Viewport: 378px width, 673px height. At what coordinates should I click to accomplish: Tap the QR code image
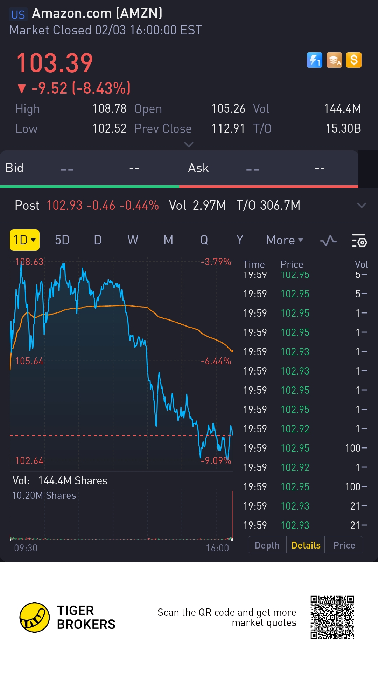[x=332, y=617]
